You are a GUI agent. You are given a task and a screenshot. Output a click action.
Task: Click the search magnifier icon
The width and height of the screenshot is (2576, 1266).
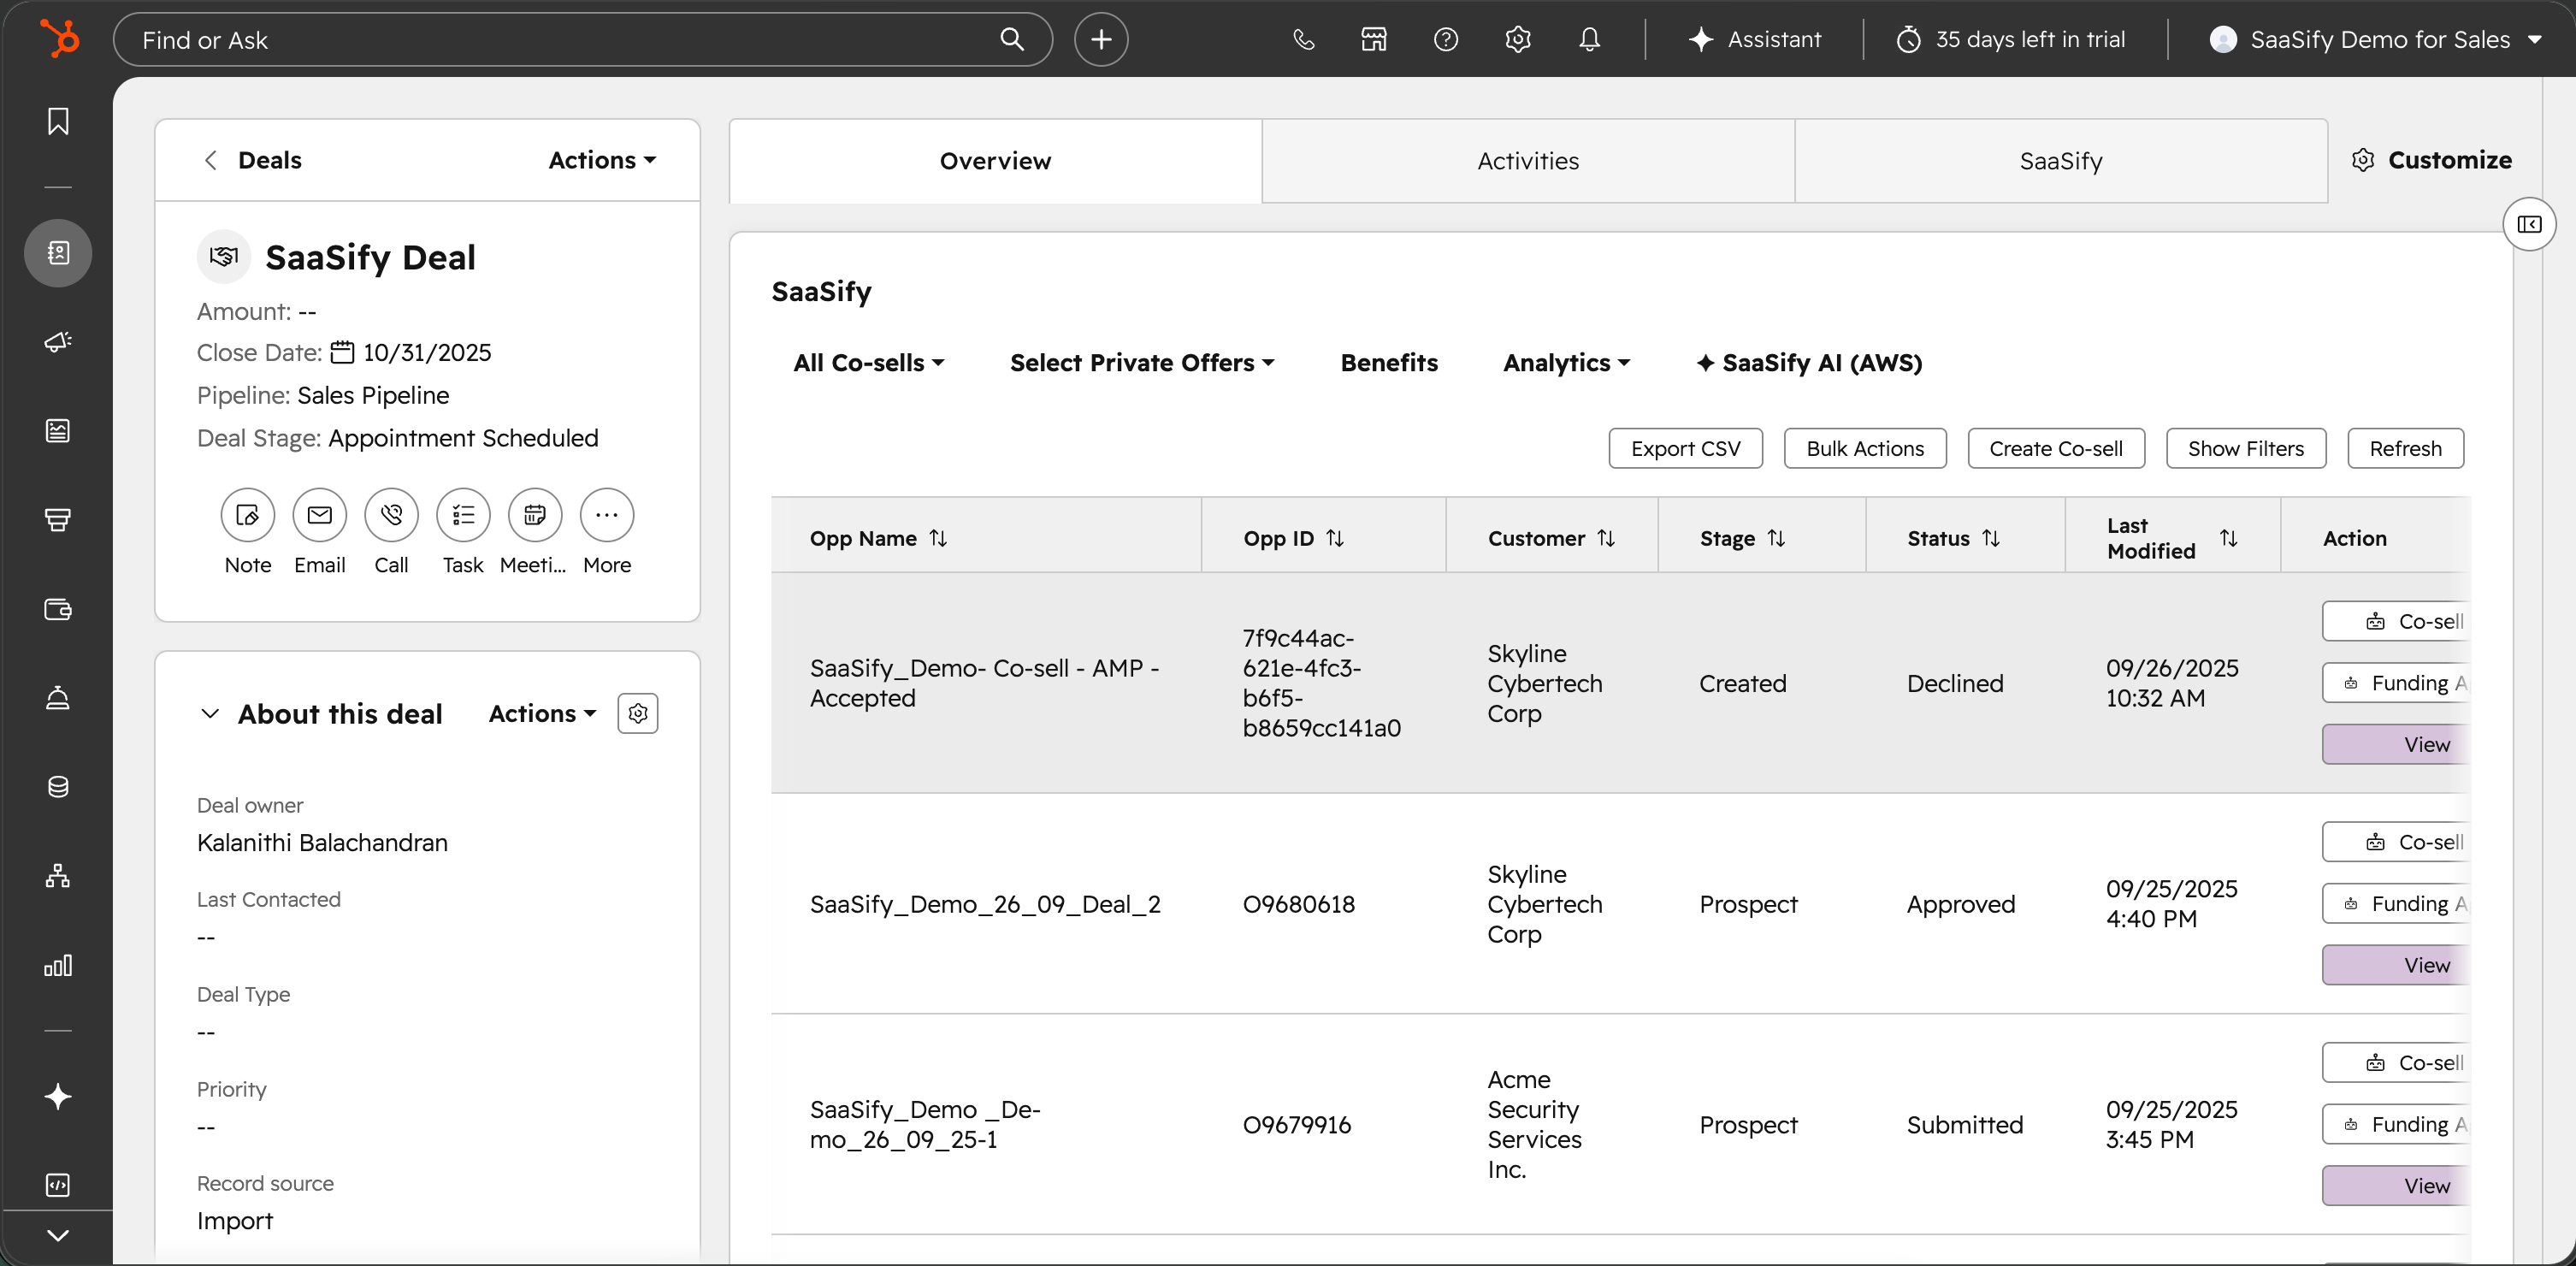click(1012, 39)
